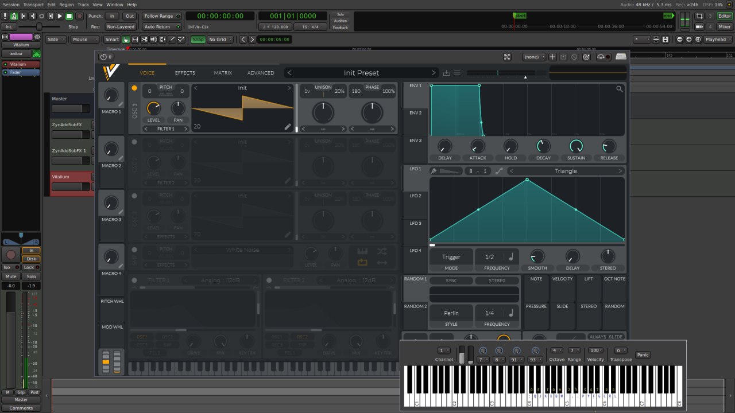Image resolution: width=735 pixels, height=413 pixels.
Task: Click the zoom in magnifier in editor
Action: [x=688, y=40]
